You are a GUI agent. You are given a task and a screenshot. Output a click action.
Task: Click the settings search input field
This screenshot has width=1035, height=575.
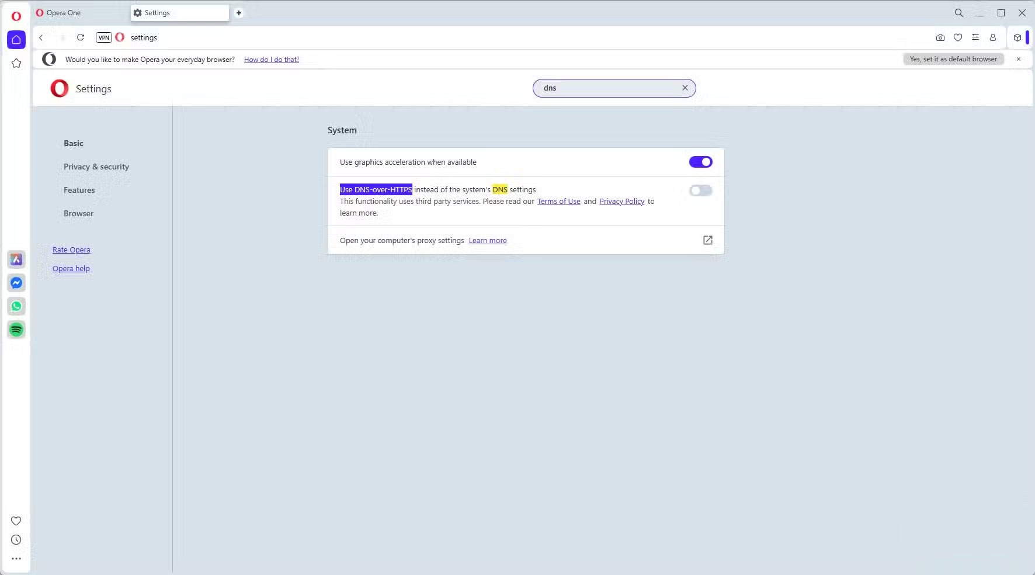click(x=607, y=88)
